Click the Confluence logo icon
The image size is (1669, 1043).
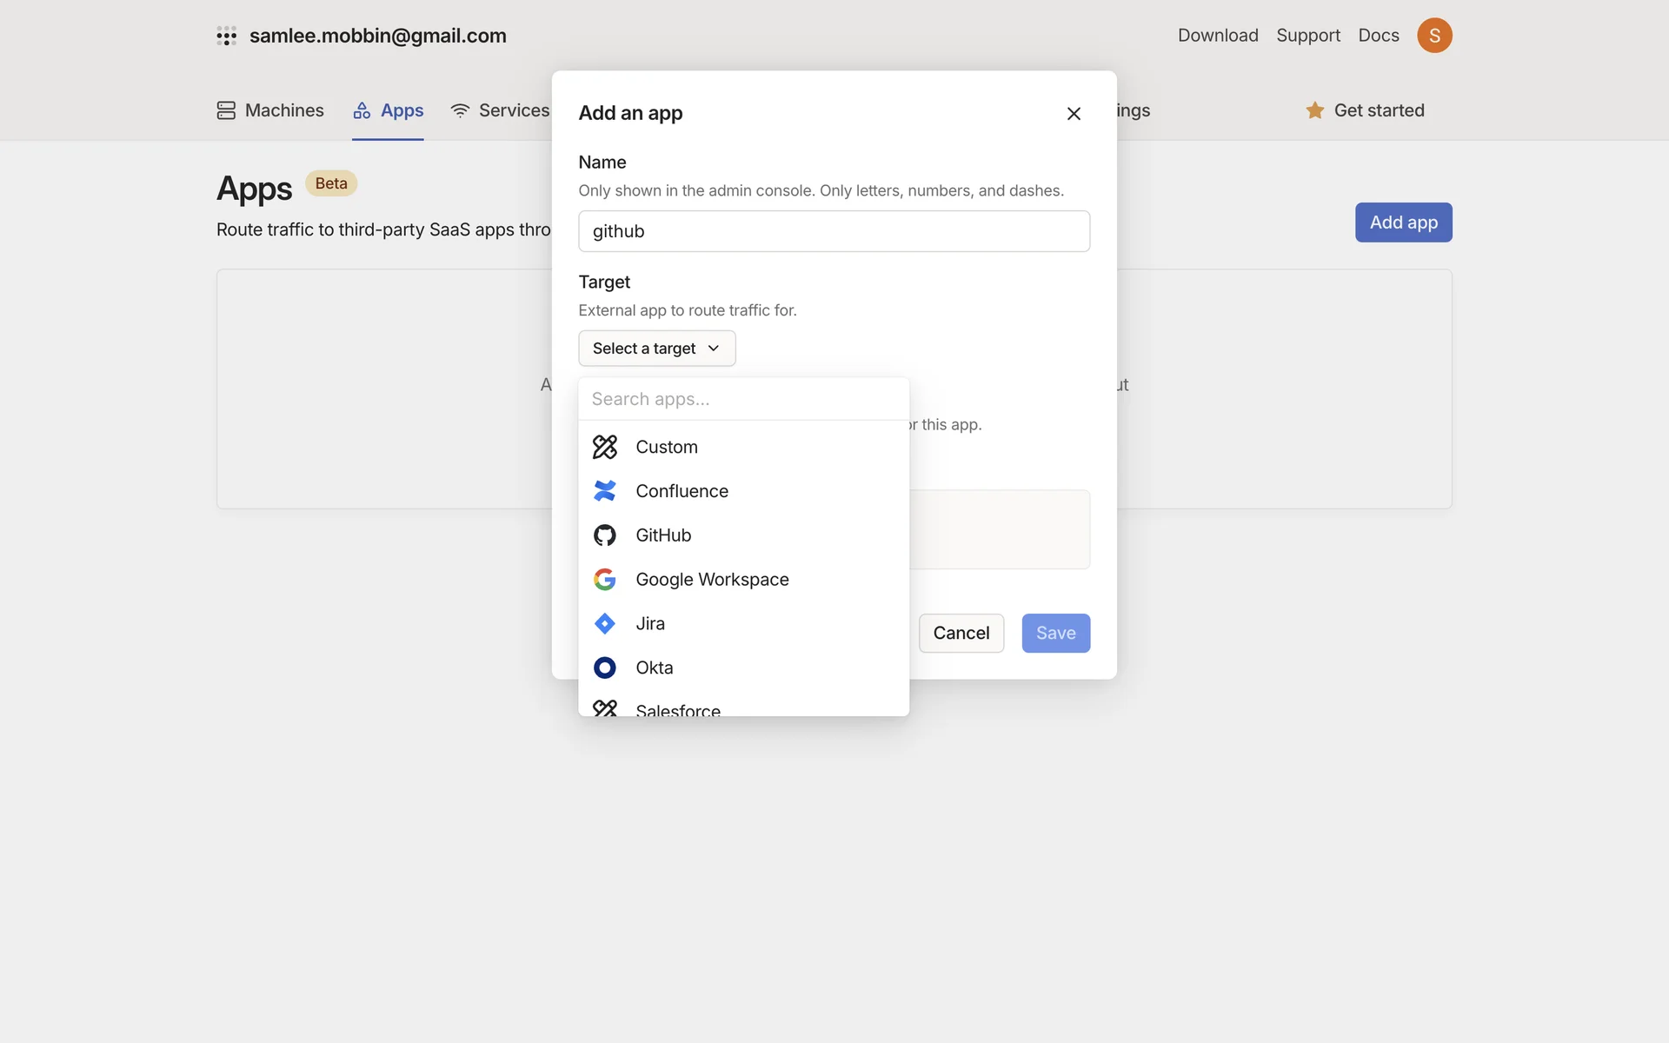click(604, 491)
